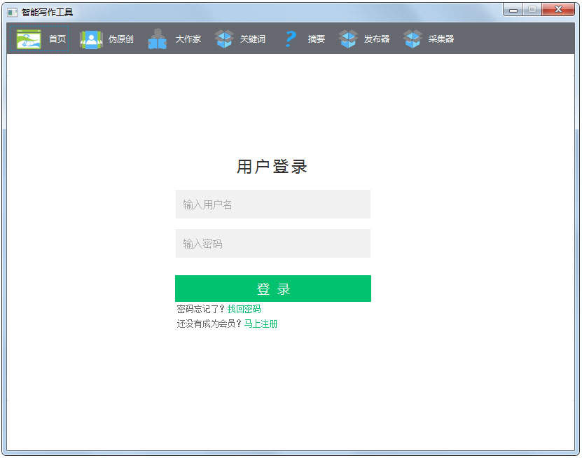Click the blue question mark 摘要 icon
Image resolution: width=582 pixels, height=458 pixels.
(290, 39)
